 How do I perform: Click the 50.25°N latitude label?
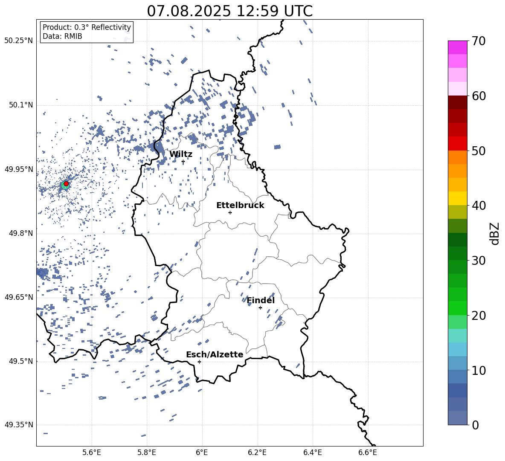point(19,41)
